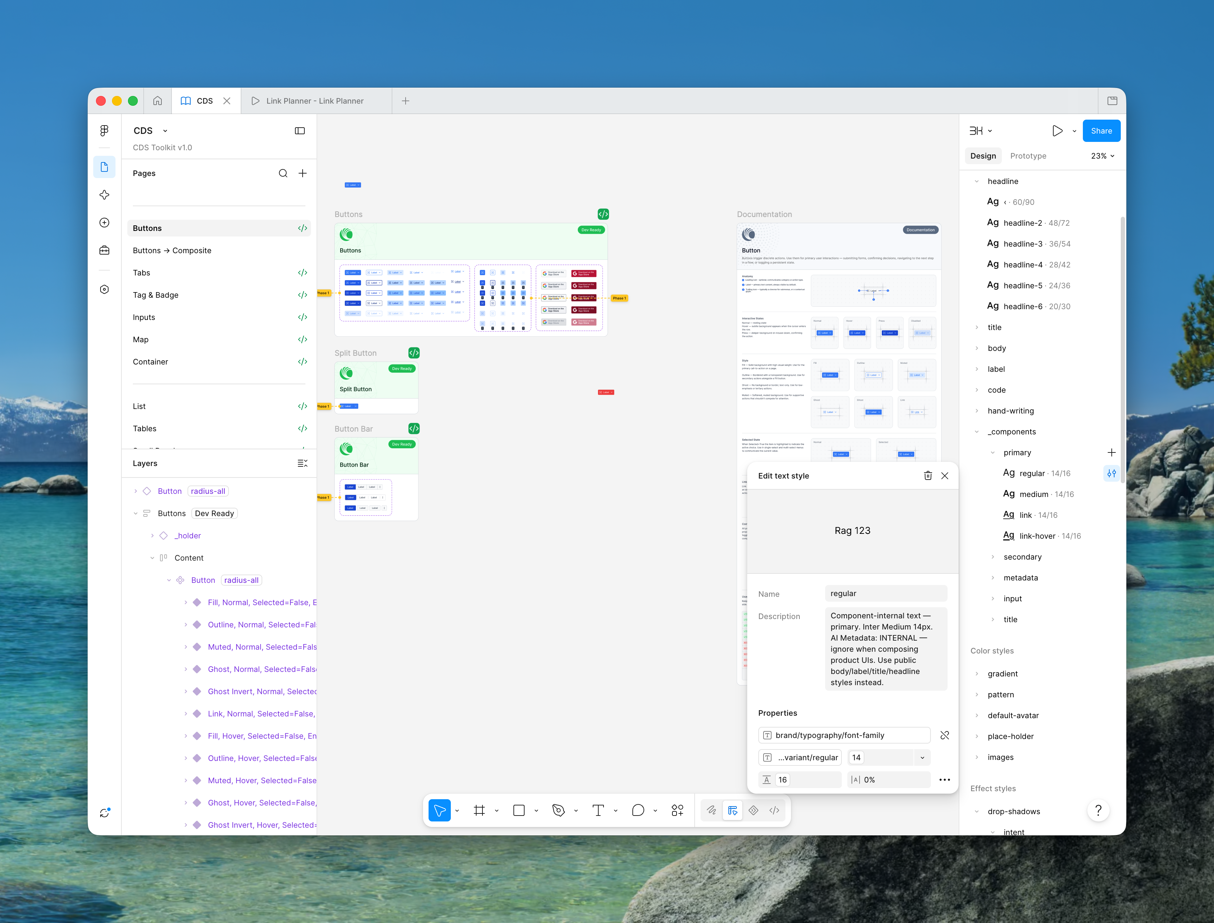Viewport: 1214px width, 923px height.
Task: Open the present options dropdown arrow
Action: click(x=1075, y=131)
